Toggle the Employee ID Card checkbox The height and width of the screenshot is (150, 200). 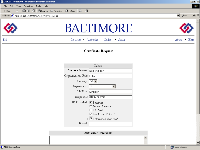[91, 114]
